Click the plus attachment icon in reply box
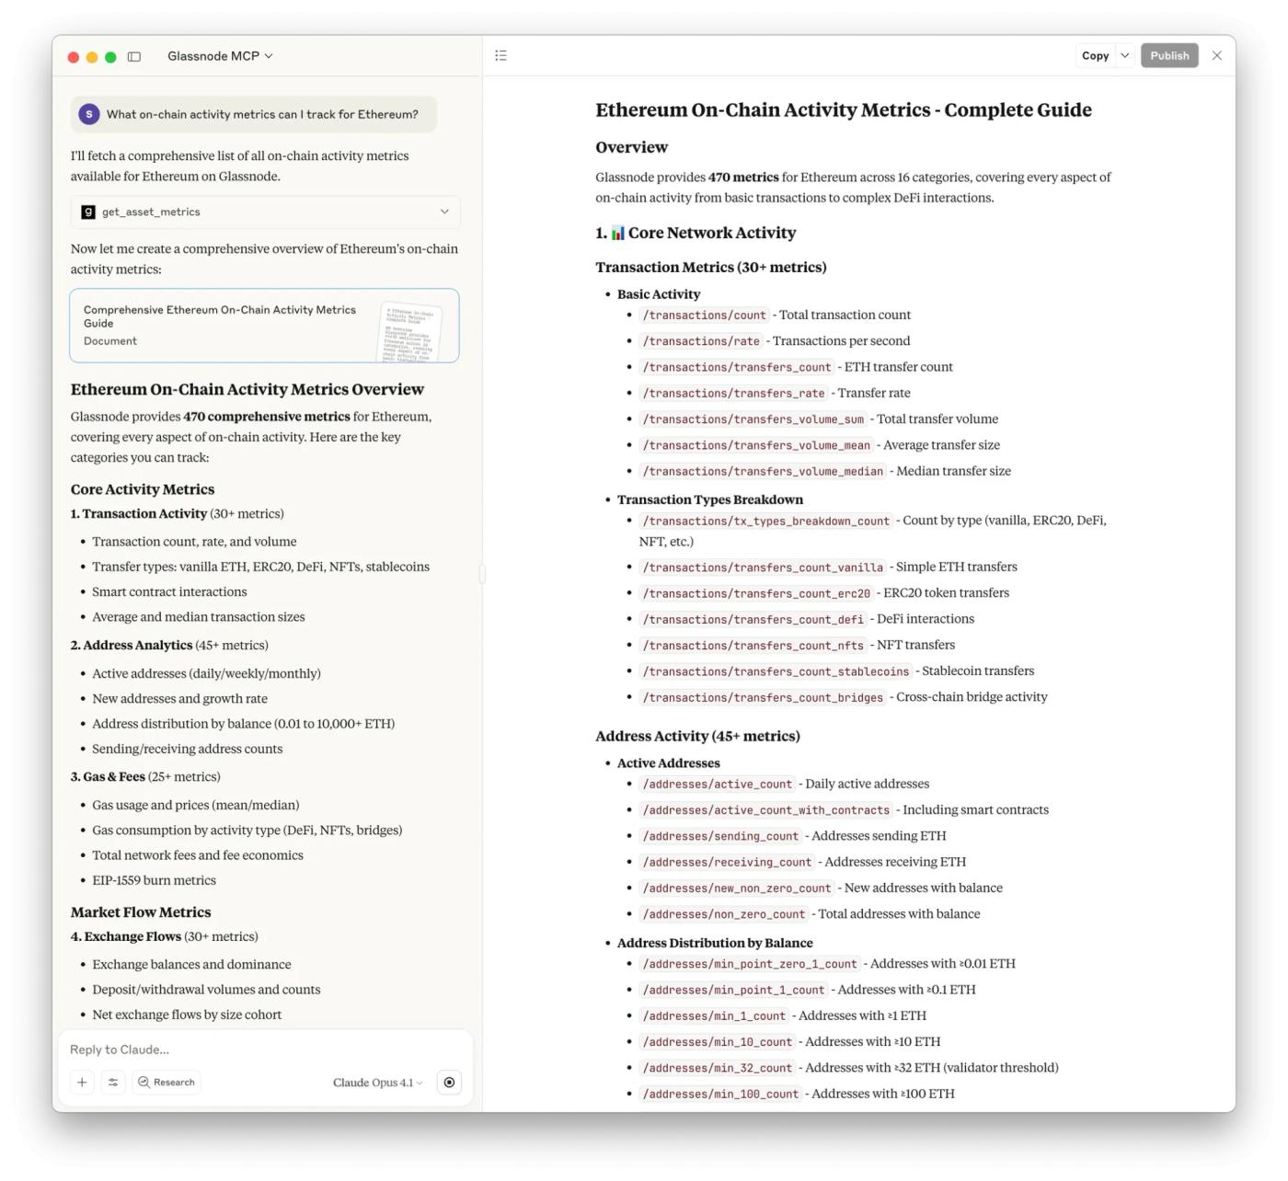 82,1083
